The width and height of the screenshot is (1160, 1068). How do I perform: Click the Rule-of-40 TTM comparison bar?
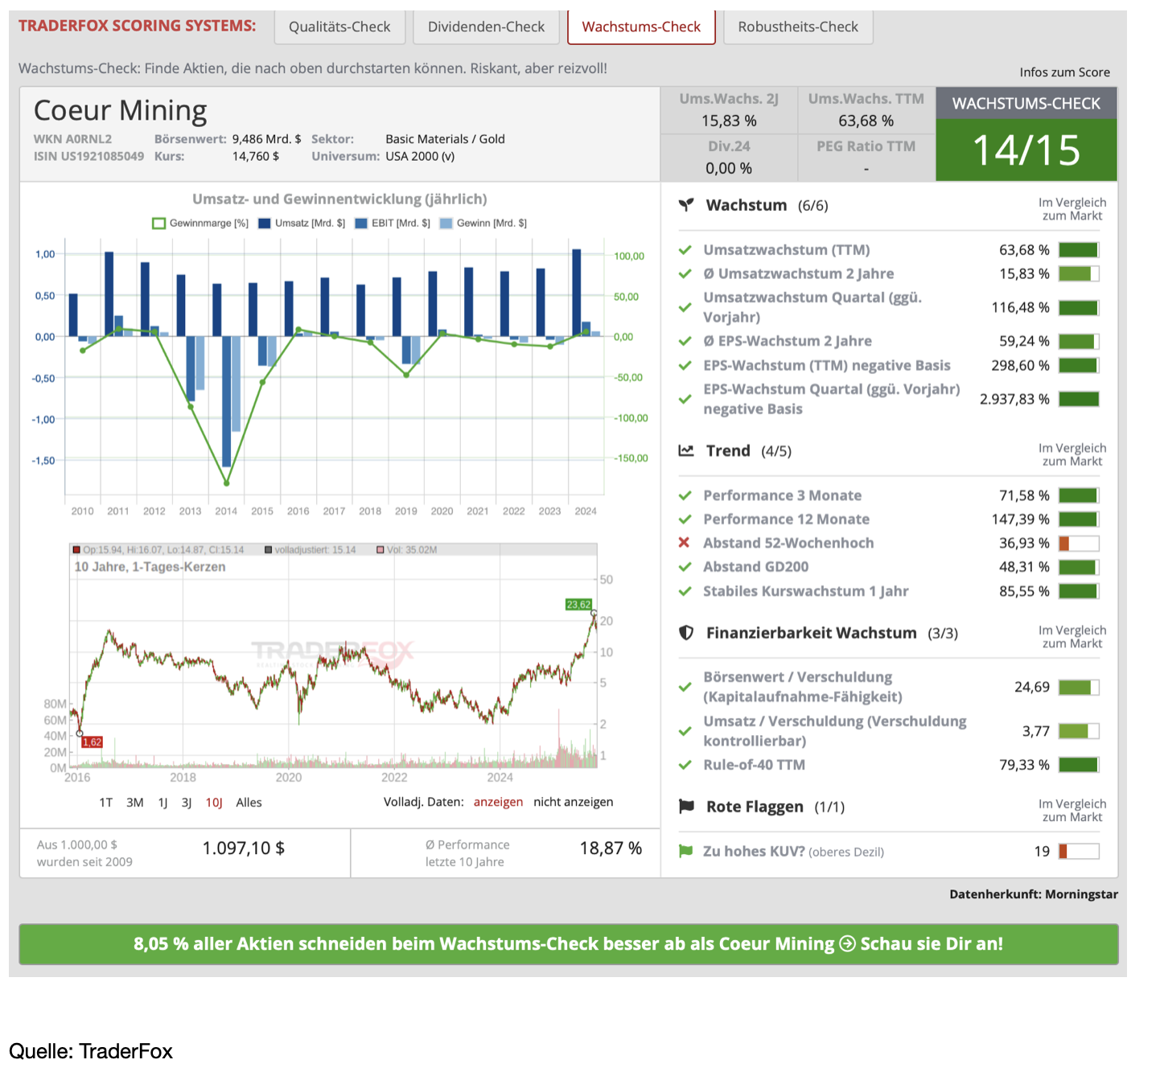pos(1079,765)
